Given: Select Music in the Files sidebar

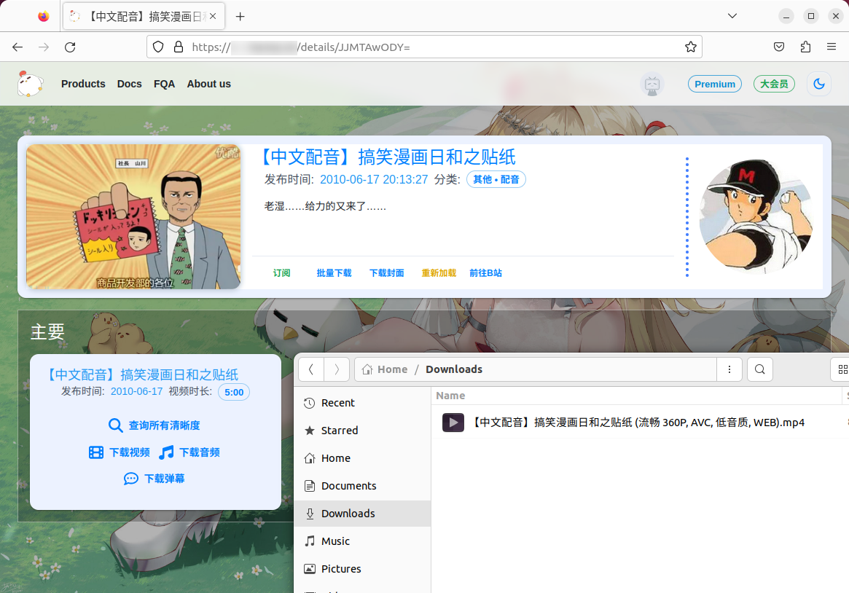Looking at the screenshot, I should 362,541.
